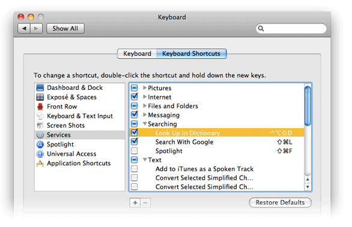Click the scrollbar down arrow
352x227 pixels.
[308, 187]
